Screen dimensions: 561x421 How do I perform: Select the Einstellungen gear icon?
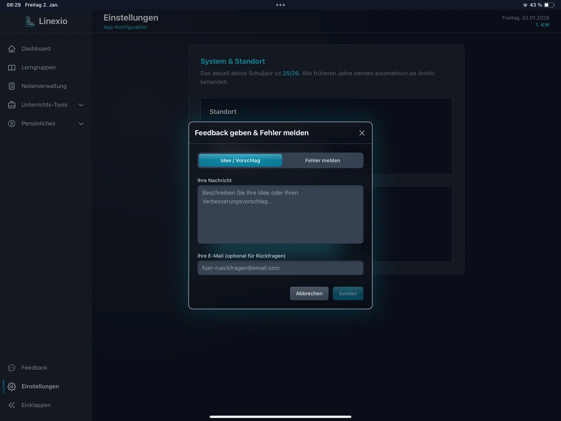coord(12,386)
